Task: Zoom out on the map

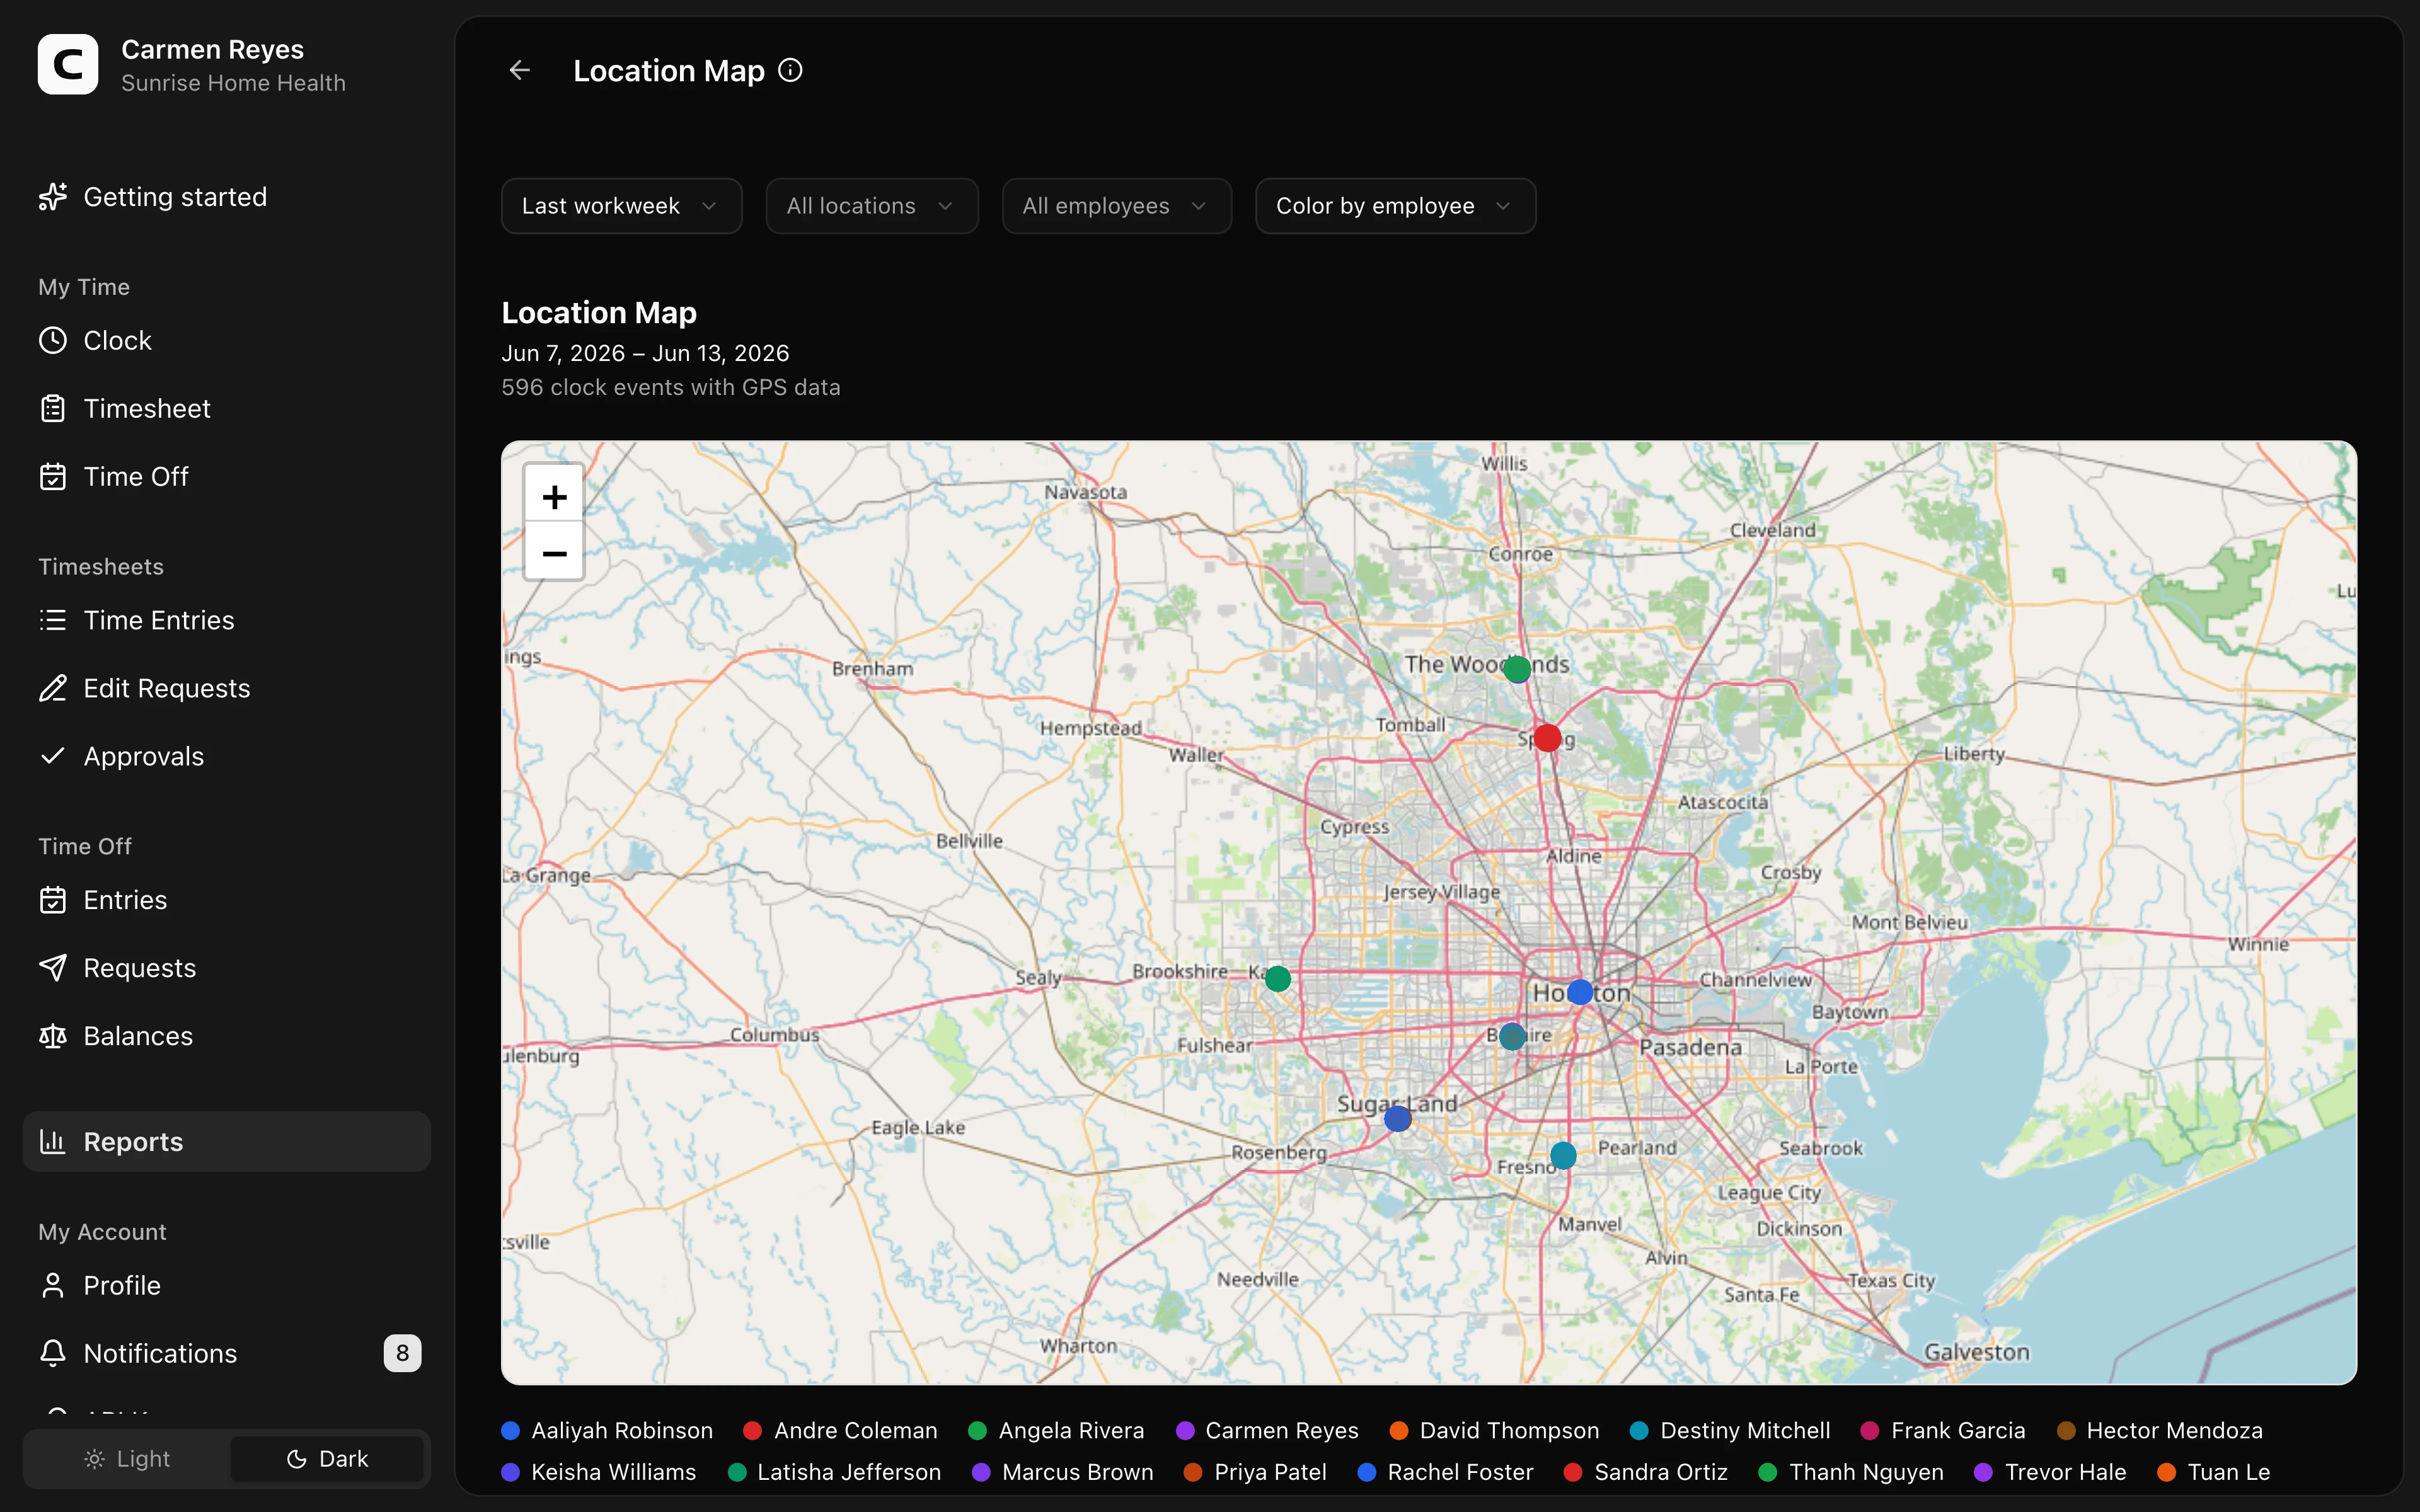Action: tap(554, 552)
